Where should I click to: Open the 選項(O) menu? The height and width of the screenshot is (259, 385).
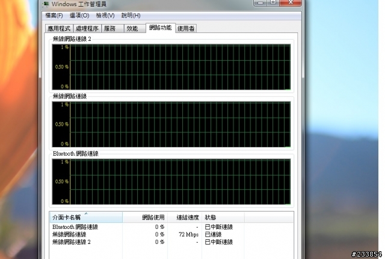(x=79, y=16)
